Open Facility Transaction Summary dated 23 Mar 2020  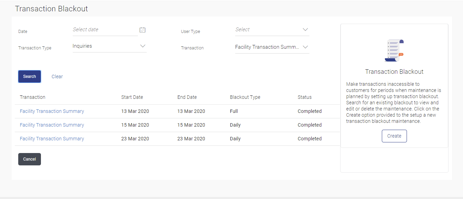tap(52, 139)
